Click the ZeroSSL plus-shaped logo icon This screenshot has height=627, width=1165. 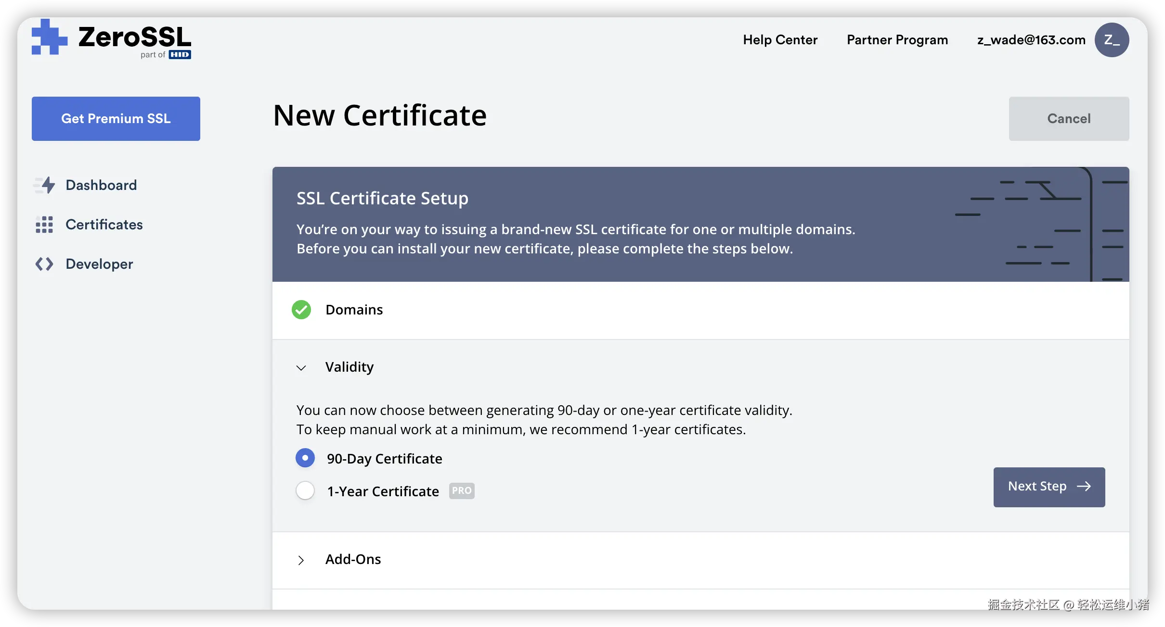(49, 37)
